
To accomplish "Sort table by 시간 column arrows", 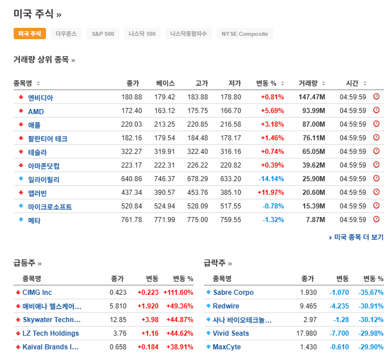I will pos(365,84).
